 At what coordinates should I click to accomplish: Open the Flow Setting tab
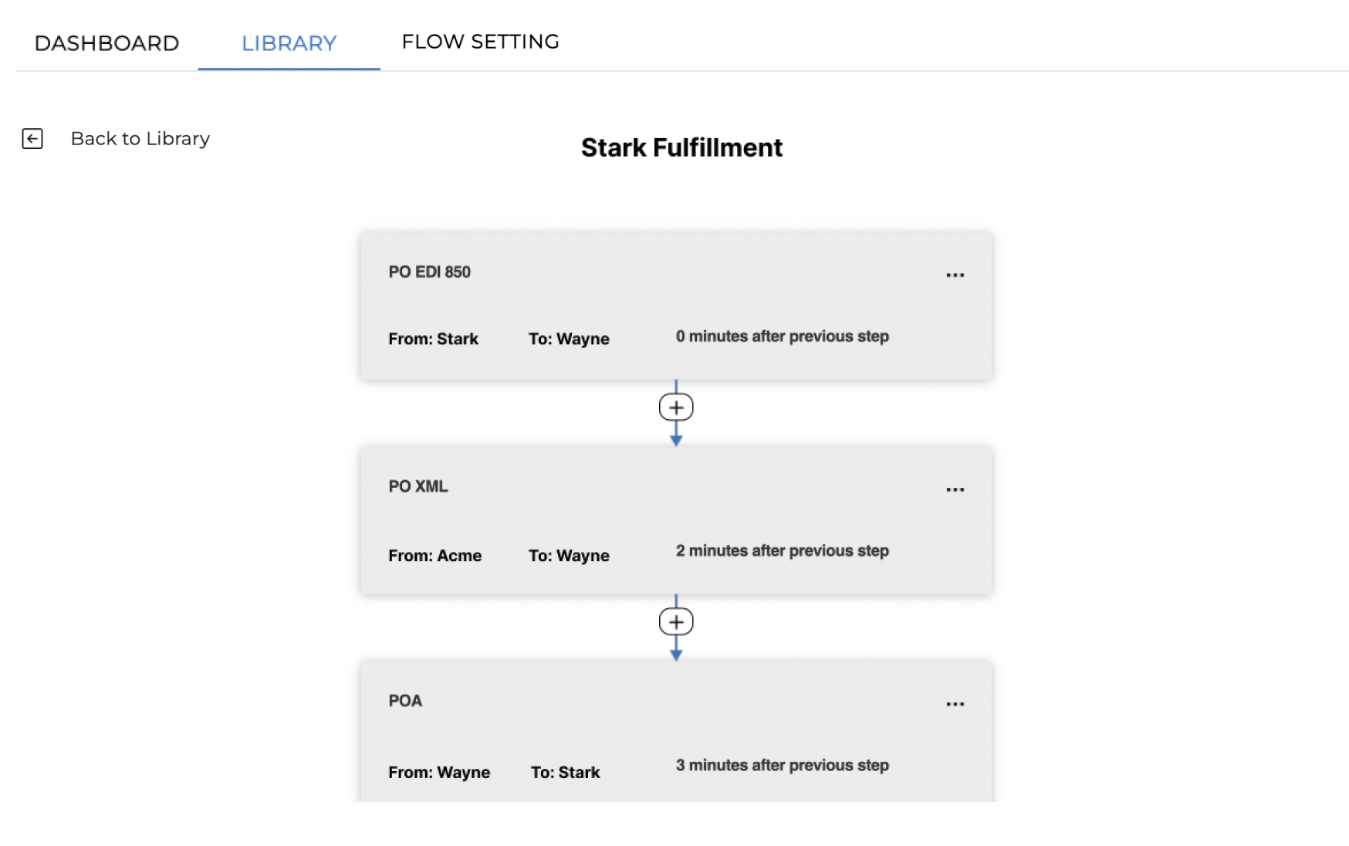480,42
